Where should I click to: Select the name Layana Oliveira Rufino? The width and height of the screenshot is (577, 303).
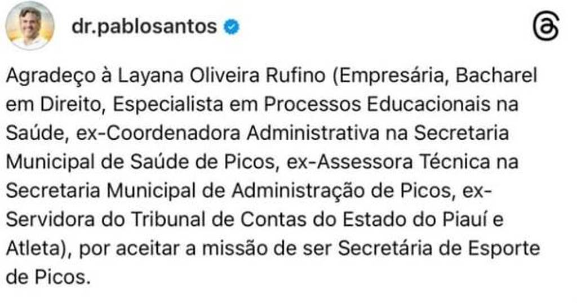pos(221,75)
